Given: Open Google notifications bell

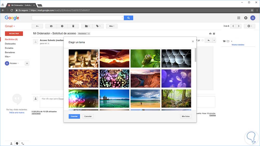Looking at the screenshot, I should click(x=246, y=18).
